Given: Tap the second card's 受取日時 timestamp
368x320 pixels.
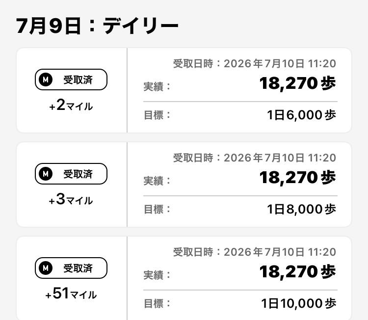Looking at the screenshot, I should [255, 158].
